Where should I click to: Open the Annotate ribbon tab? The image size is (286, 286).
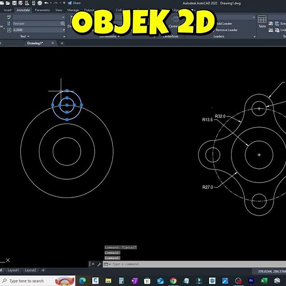tap(23, 10)
